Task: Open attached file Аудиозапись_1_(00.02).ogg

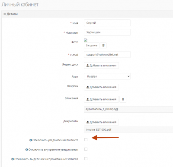Action: (102, 109)
